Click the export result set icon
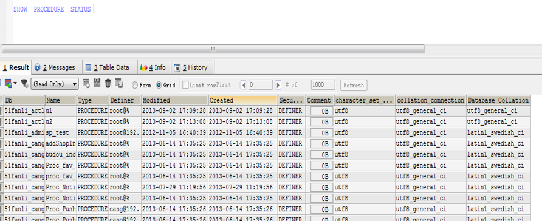Screen dimensions: 542x221 8,84
